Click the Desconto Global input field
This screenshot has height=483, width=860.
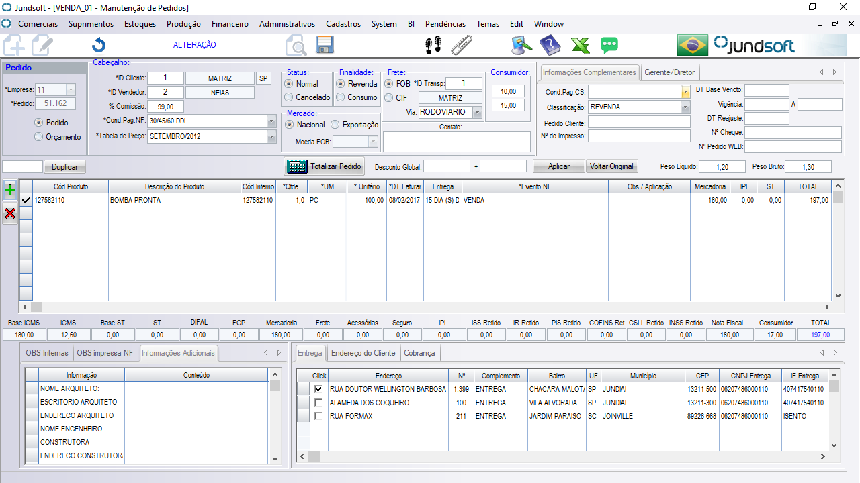(447, 166)
